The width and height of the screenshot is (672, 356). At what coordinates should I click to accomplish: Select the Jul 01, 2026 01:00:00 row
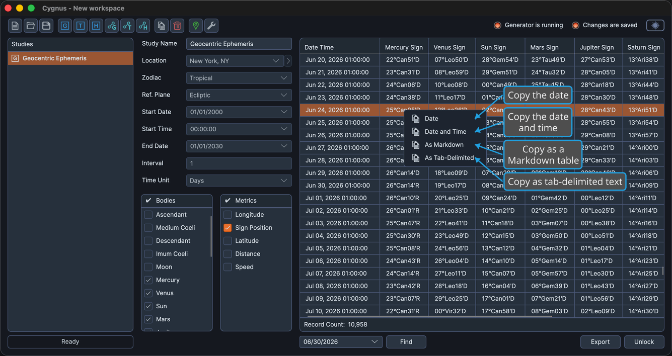(x=482, y=198)
